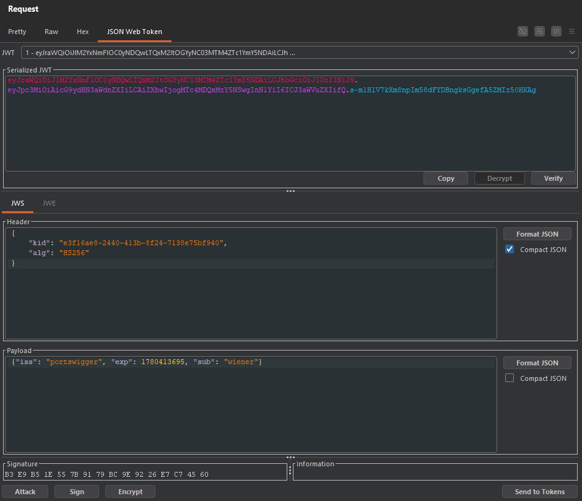582x501 pixels.
Task: Toggle the show newline \n icon
Action: click(x=556, y=31)
